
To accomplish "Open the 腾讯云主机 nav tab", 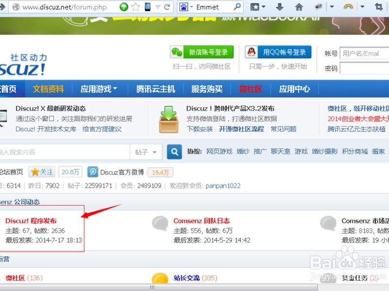I will pyautogui.click(x=156, y=89).
